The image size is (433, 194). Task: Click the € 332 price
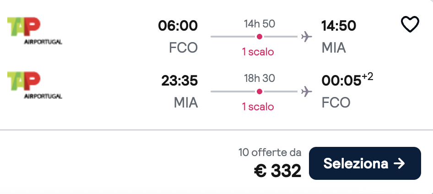278,171
